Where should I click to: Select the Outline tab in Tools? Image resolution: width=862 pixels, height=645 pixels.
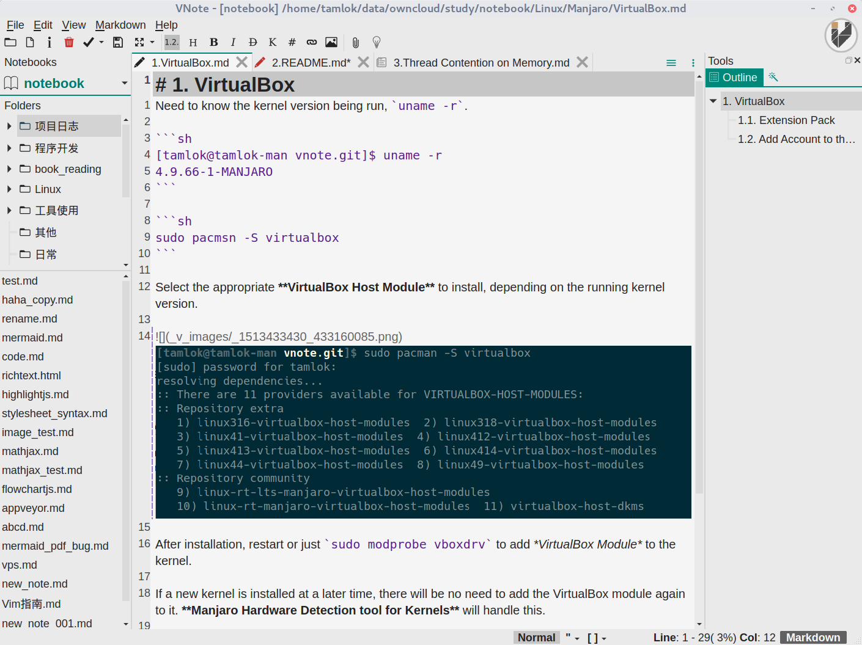pyautogui.click(x=734, y=77)
